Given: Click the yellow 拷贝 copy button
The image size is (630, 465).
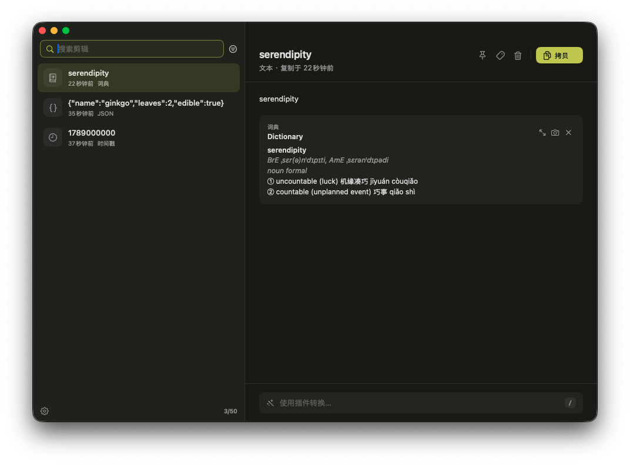Looking at the screenshot, I should click(559, 55).
